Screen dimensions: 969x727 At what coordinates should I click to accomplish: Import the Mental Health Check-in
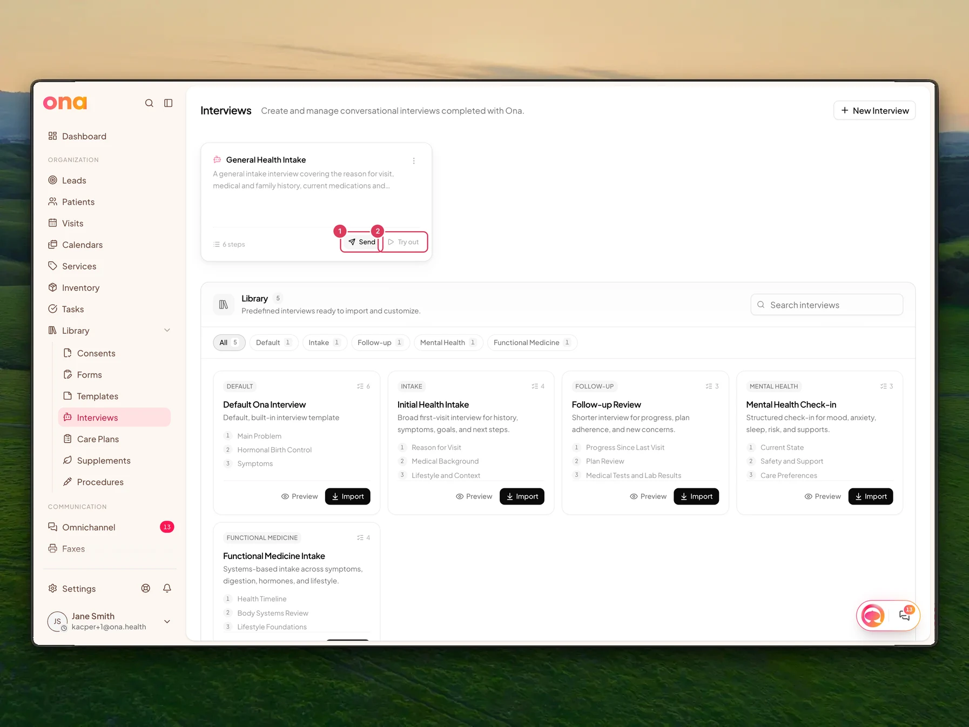[x=871, y=496]
